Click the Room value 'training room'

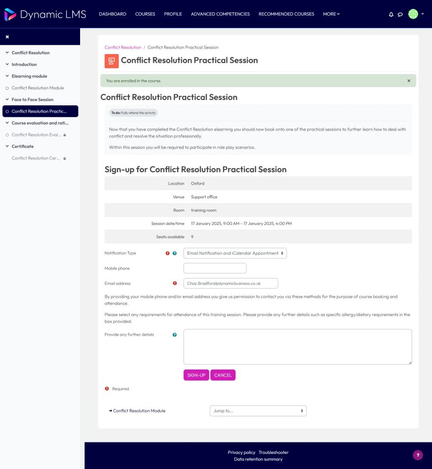click(204, 210)
